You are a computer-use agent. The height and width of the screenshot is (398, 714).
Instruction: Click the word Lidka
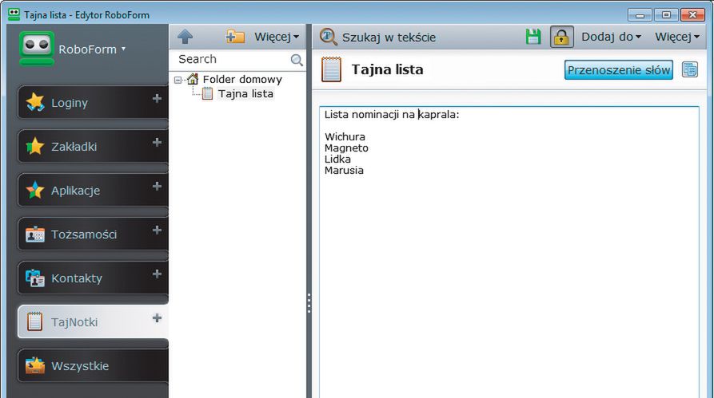tap(337, 159)
